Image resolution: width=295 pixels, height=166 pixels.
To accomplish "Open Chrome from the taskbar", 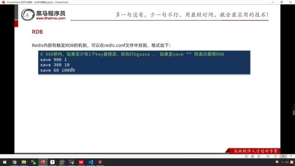I will (x=14, y=162).
